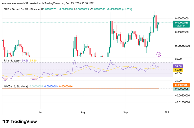Screen dimensions: 194x128
Task: Click the light teal 0.00000005 MACD legend value
Action: [x=36, y=86]
